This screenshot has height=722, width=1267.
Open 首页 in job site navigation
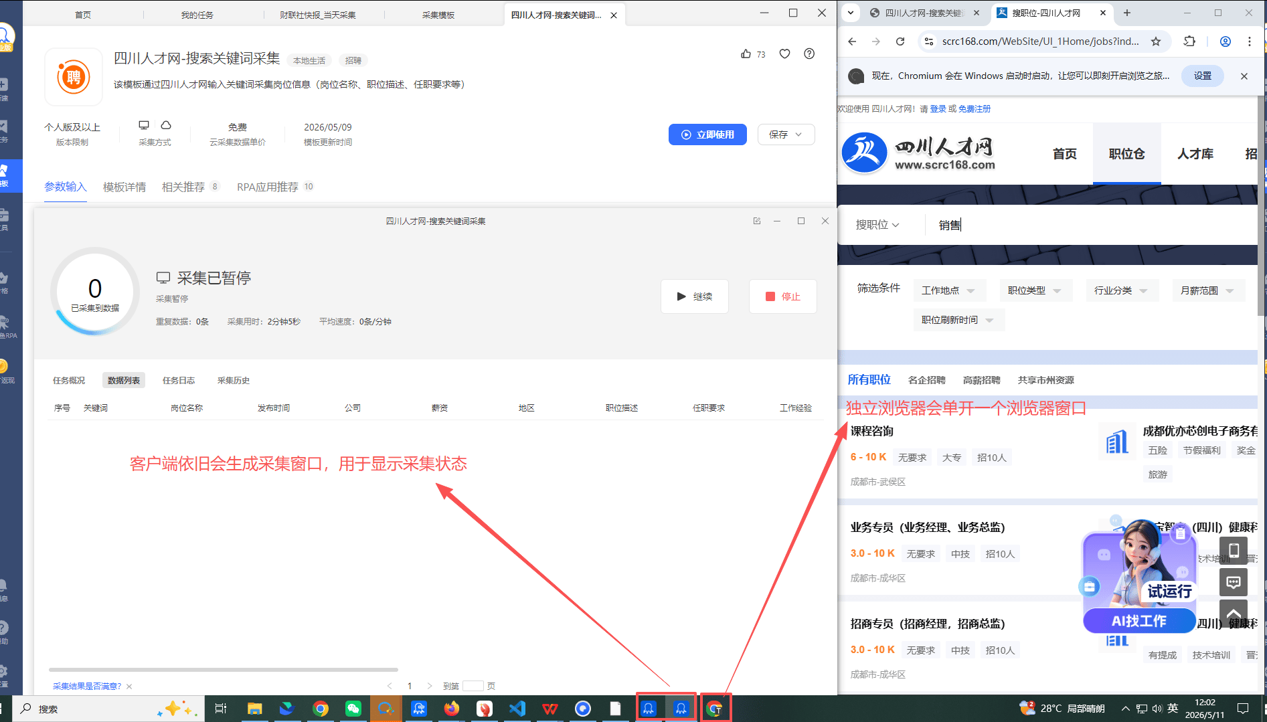(x=1065, y=154)
